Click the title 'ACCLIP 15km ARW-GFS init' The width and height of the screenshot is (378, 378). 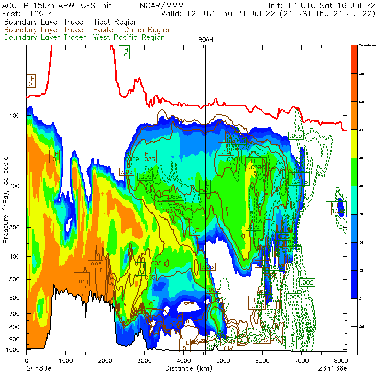click(x=57, y=6)
